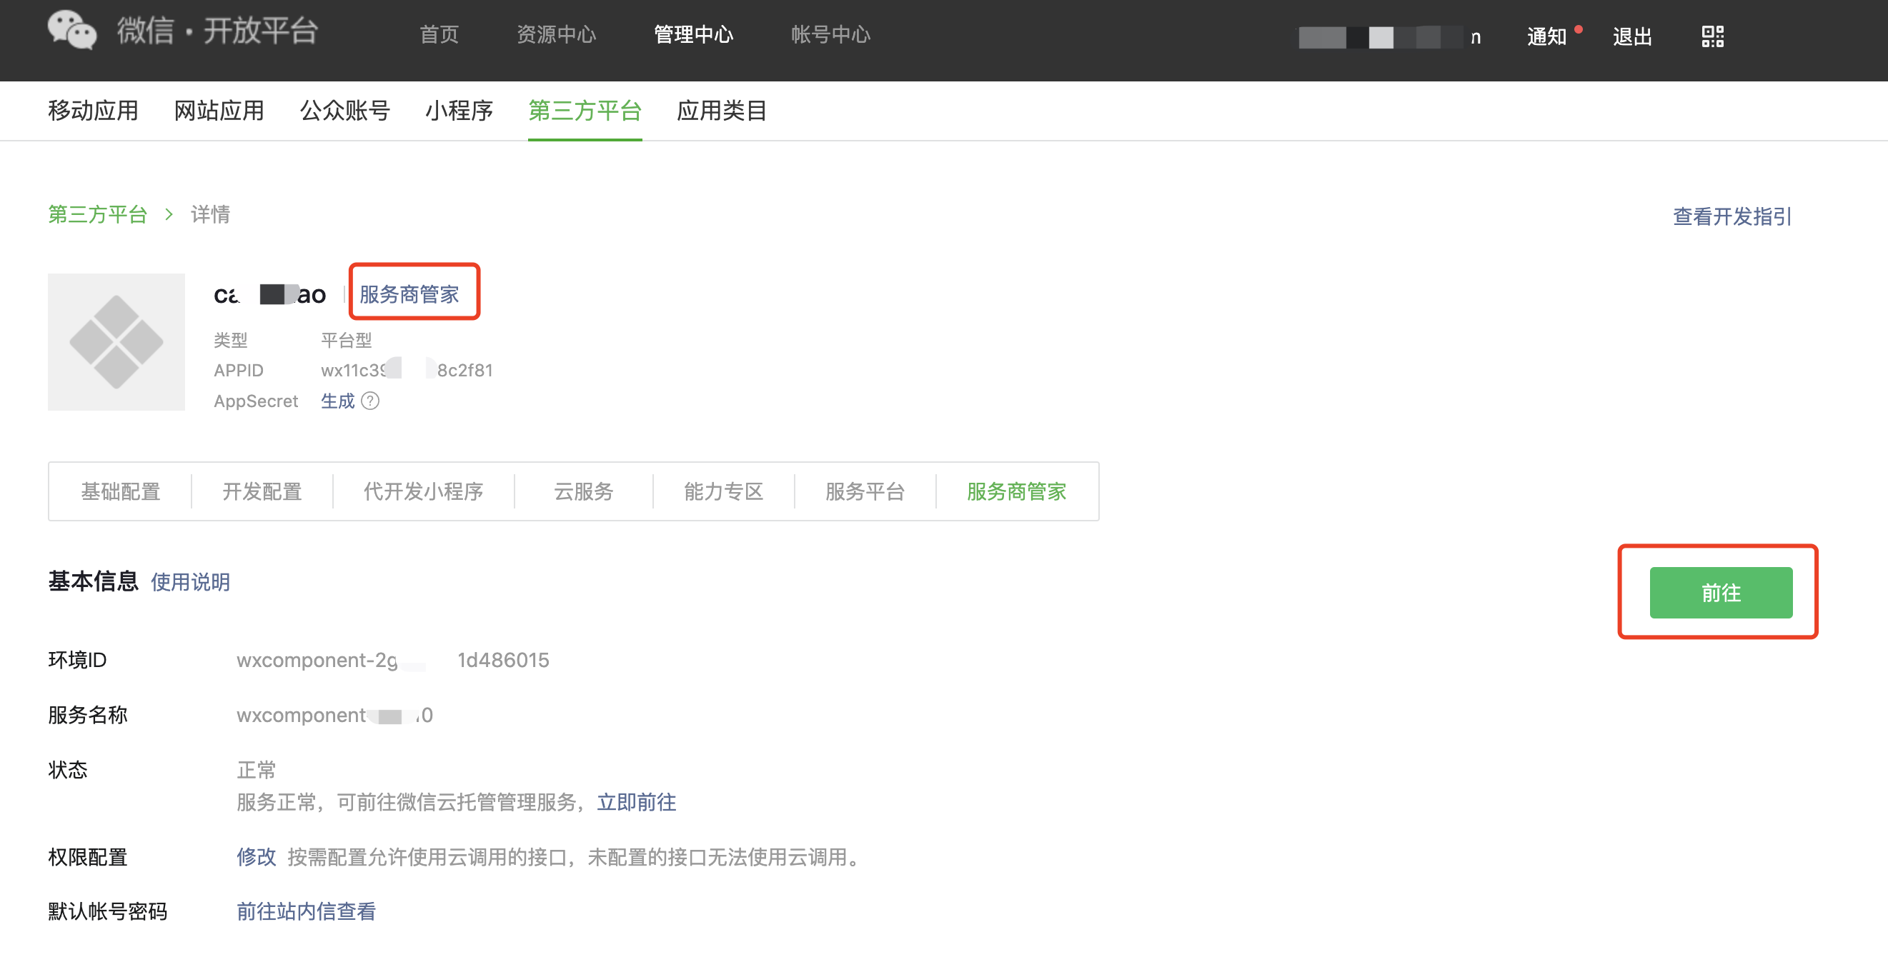The height and width of the screenshot is (967, 1888).
Task: Open 首页 in top navigation
Action: point(439,34)
